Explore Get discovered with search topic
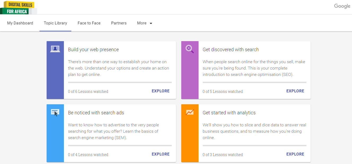Image resolution: width=352 pixels, height=164 pixels. tap(295, 91)
